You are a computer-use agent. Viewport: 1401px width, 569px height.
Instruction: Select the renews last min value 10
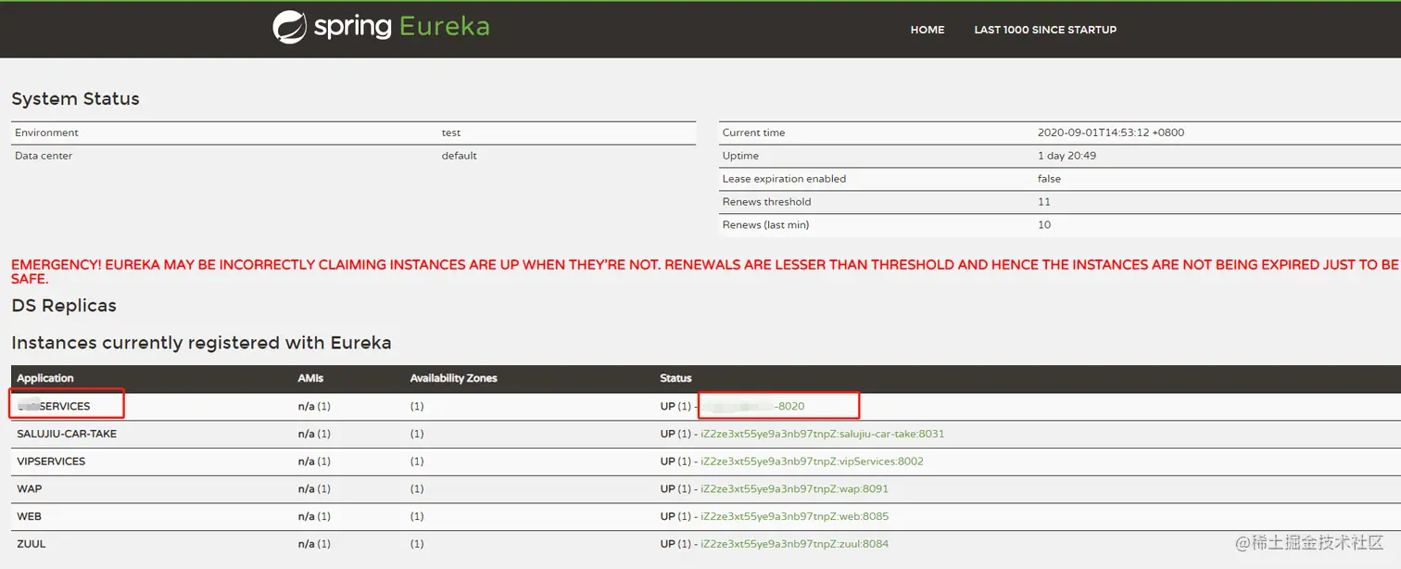(1044, 225)
